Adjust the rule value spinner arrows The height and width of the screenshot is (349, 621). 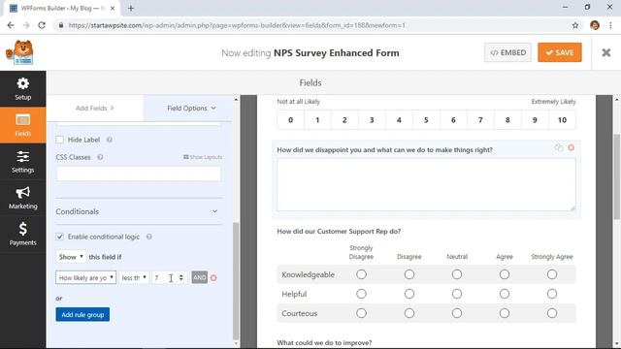(181, 278)
